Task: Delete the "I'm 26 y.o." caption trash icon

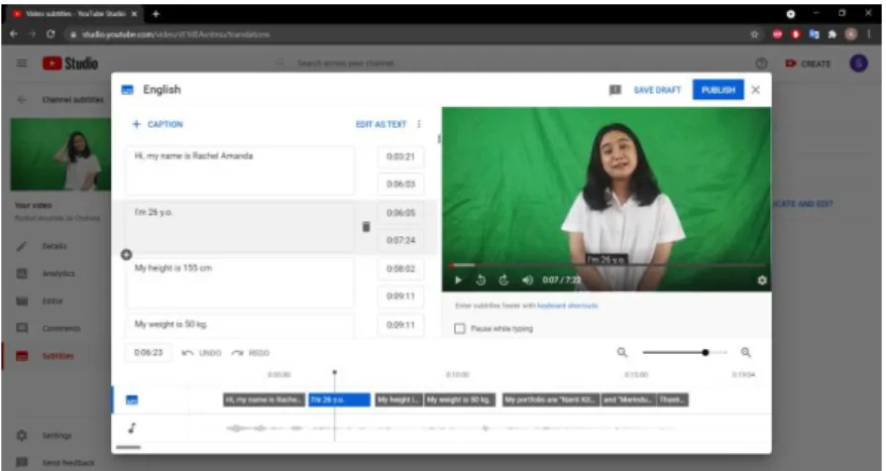Action: coord(366,227)
